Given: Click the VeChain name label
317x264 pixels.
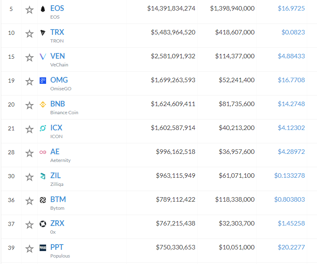Looking at the screenshot, I should (59, 65).
